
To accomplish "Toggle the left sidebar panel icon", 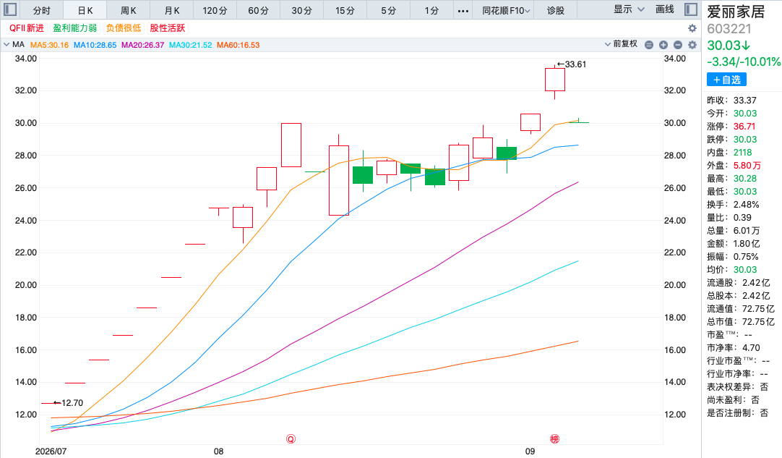I will (10, 9).
